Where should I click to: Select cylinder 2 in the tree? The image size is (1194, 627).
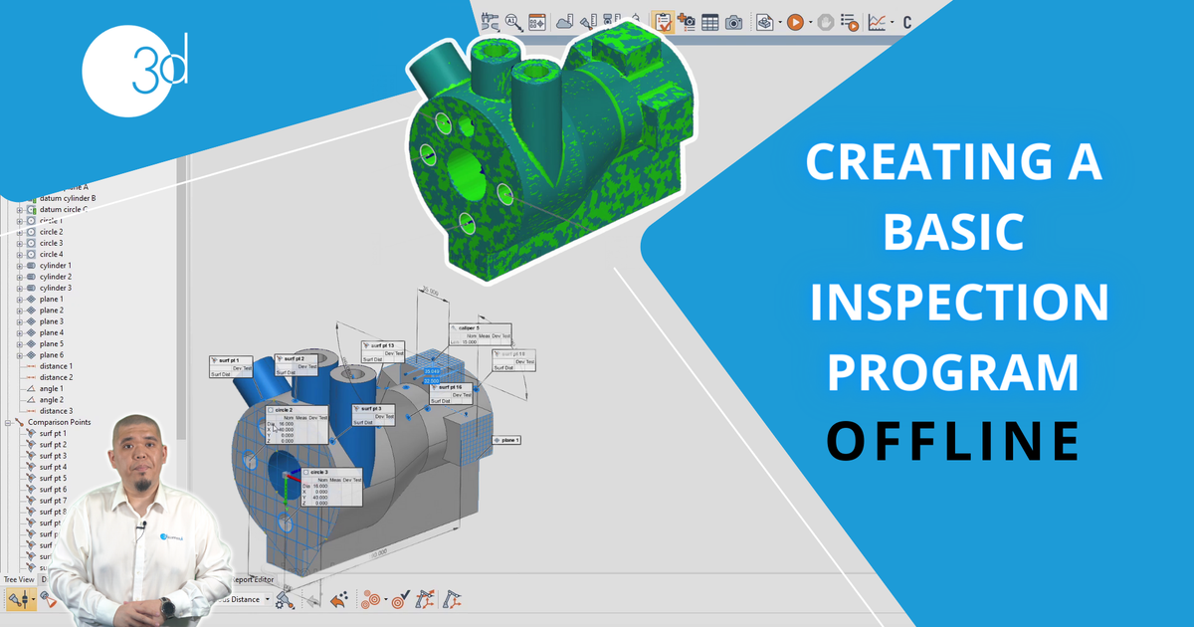[56, 277]
